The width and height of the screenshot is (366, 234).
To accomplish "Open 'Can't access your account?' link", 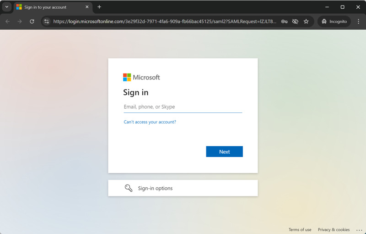I will (150, 122).
